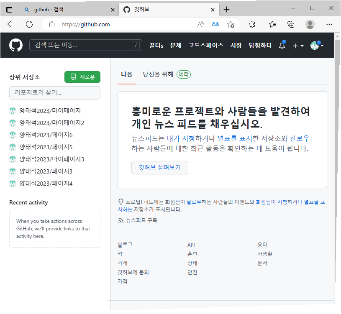Open repository 양태석2023/페이지3
Viewport: 341px width, 314px height.
[x=46, y=171]
